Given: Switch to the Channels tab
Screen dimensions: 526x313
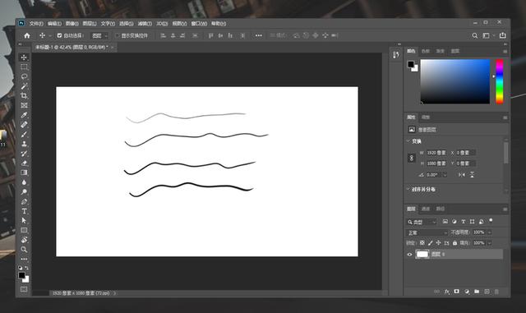Looking at the screenshot, I should pos(426,209).
